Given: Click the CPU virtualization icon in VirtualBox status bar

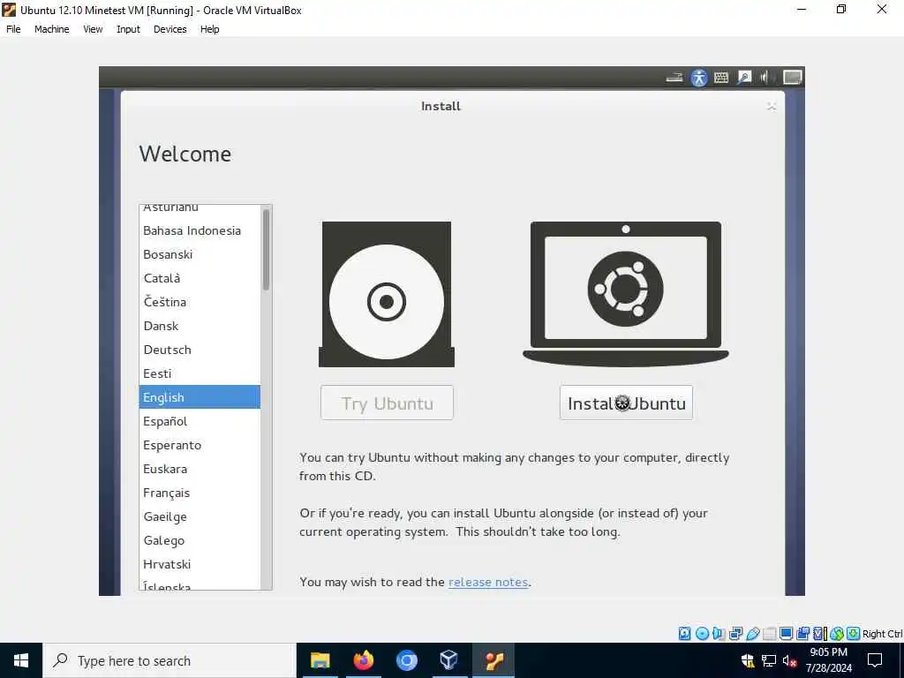Looking at the screenshot, I should [820, 634].
